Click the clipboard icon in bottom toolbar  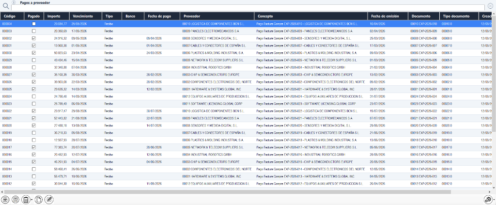tap(25, 199)
